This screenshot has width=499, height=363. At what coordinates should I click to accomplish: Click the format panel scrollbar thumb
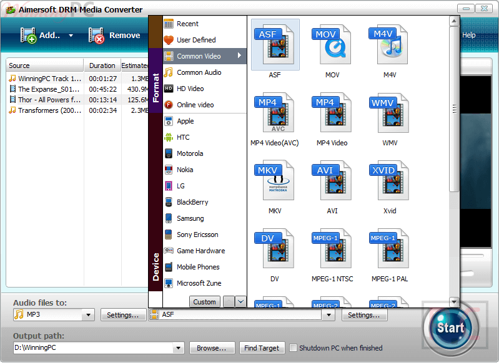pyautogui.click(x=454, y=109)
